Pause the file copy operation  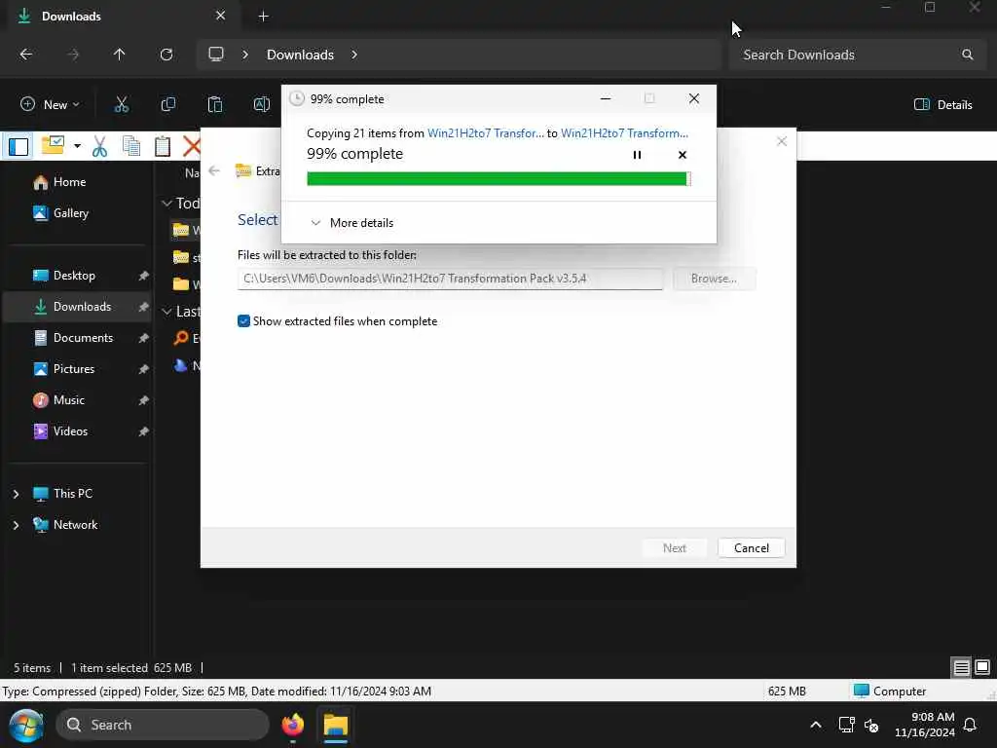click(637, 155)
